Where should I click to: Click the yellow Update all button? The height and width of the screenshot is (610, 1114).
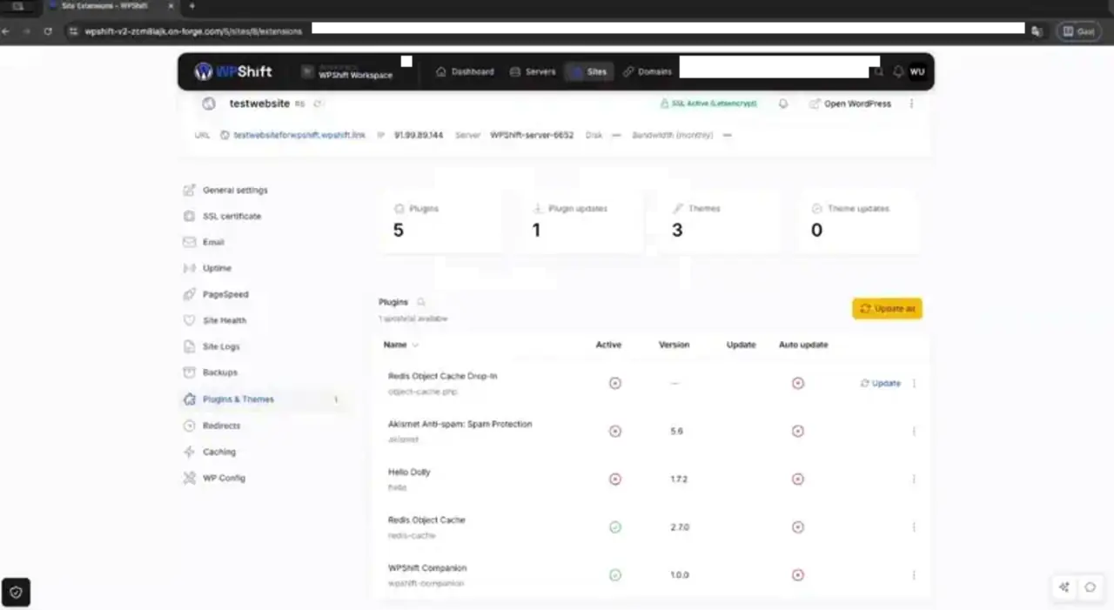[887, 308]
